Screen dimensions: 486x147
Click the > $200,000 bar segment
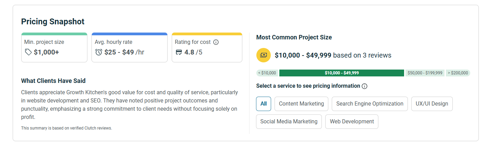458,73
